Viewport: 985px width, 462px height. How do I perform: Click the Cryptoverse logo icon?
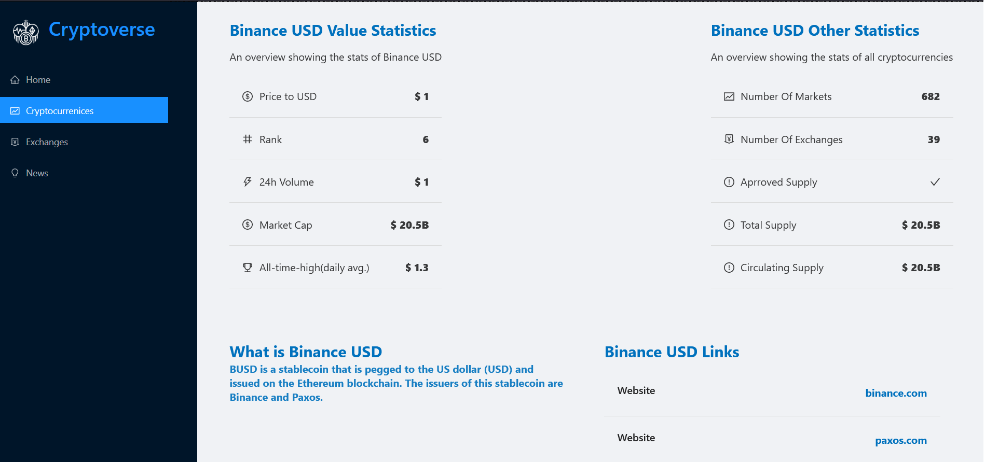[x=25, y=33]
